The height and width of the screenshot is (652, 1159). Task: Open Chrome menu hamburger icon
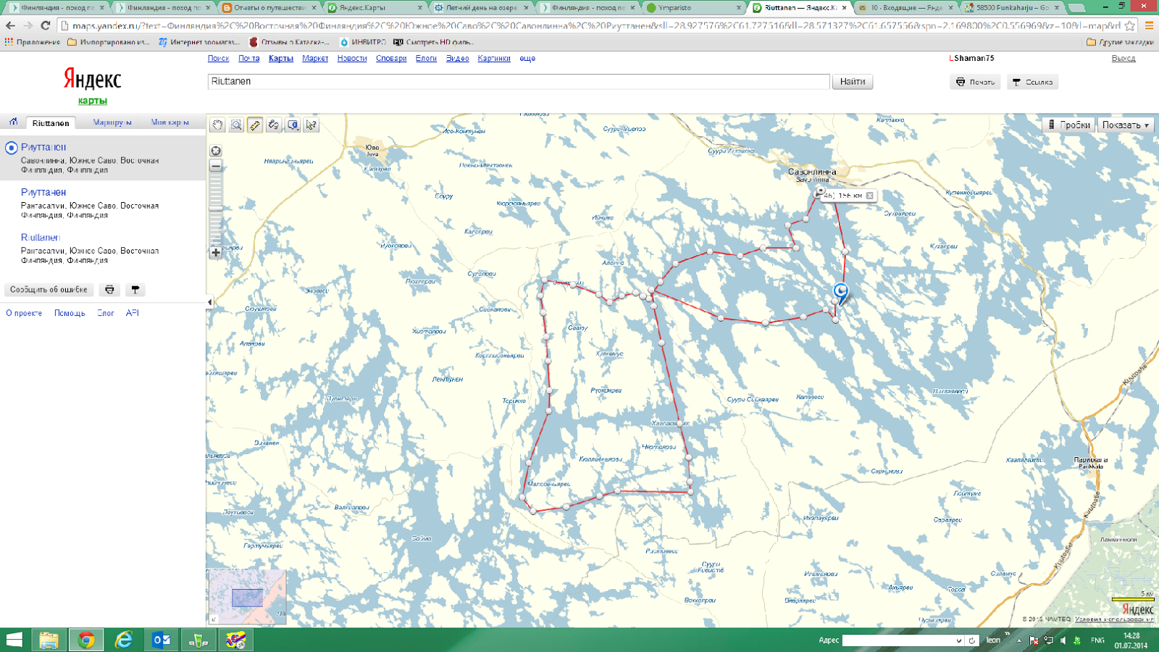click(1149, 25)
